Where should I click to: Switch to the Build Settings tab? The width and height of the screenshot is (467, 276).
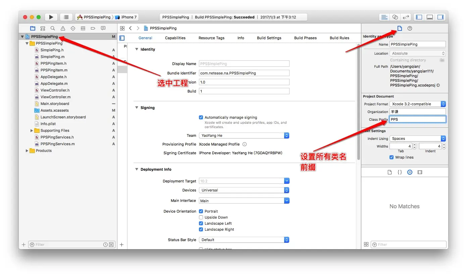click(x=269, y=38)
